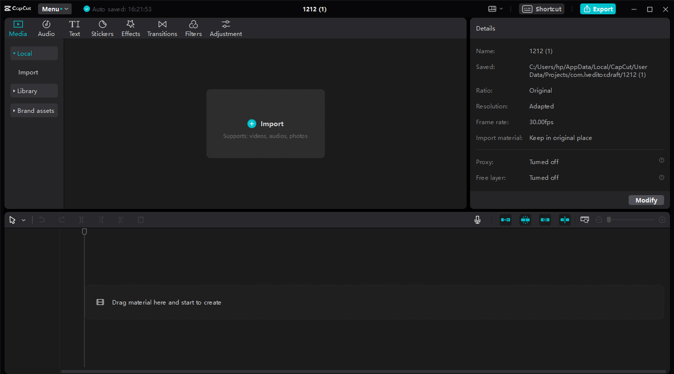Expand the Brand assets section

point(34,110)
